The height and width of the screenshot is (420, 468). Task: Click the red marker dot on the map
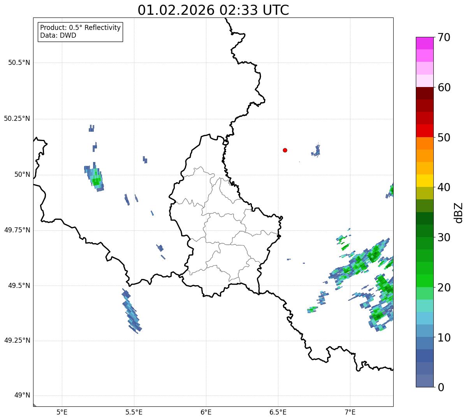[285, 150]
